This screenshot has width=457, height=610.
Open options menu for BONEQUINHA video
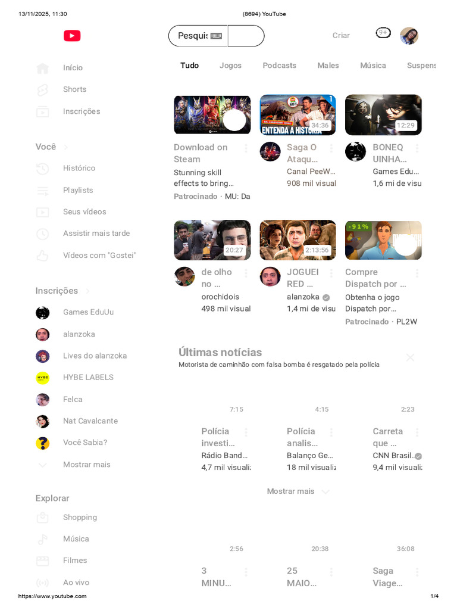417,148
